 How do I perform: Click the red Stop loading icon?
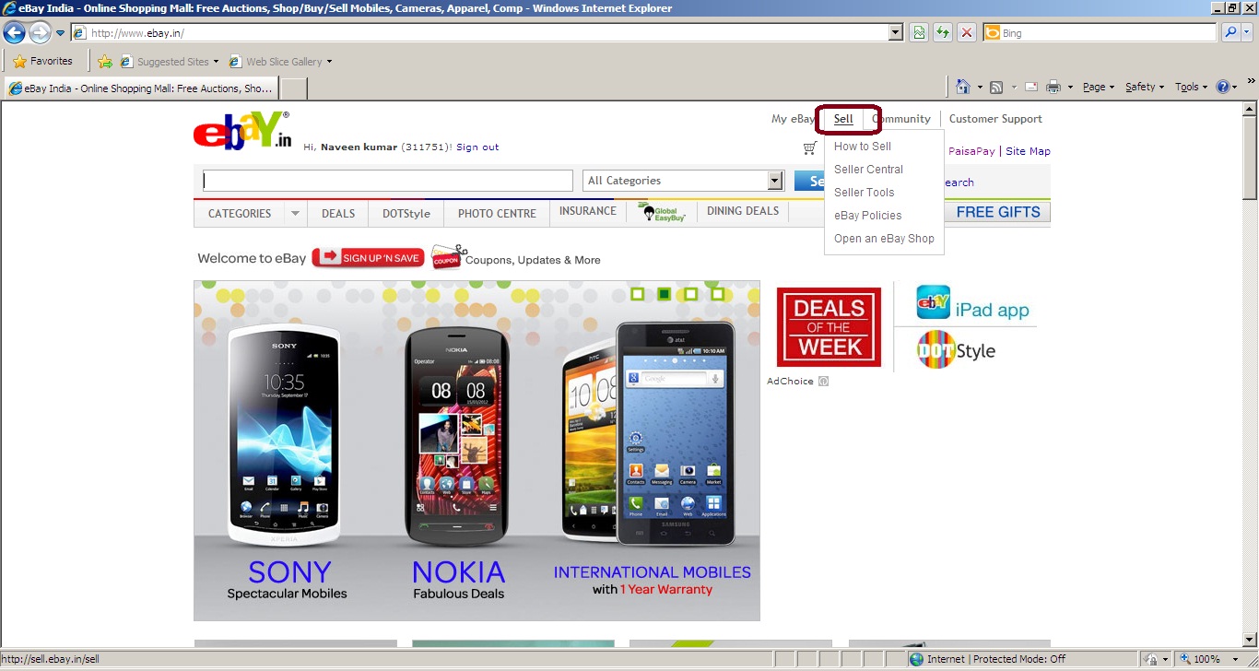pyautogui.click(x=967, y=33)
